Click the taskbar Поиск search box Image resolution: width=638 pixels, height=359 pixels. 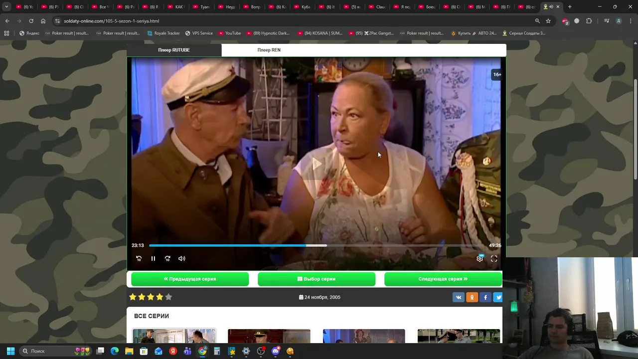pos(56,351)
